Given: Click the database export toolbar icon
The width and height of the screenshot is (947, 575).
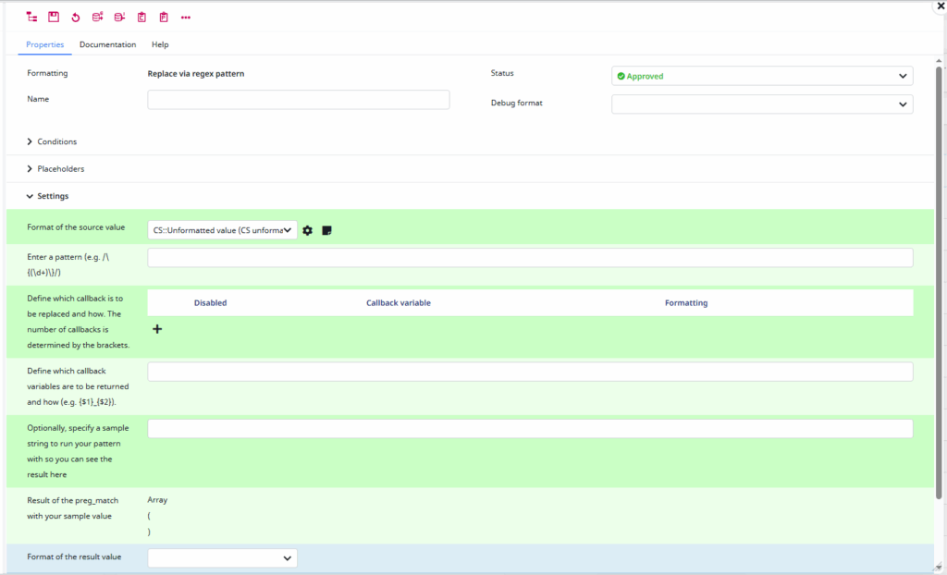Looking at the screenshot, I should [x=97, y=17].
